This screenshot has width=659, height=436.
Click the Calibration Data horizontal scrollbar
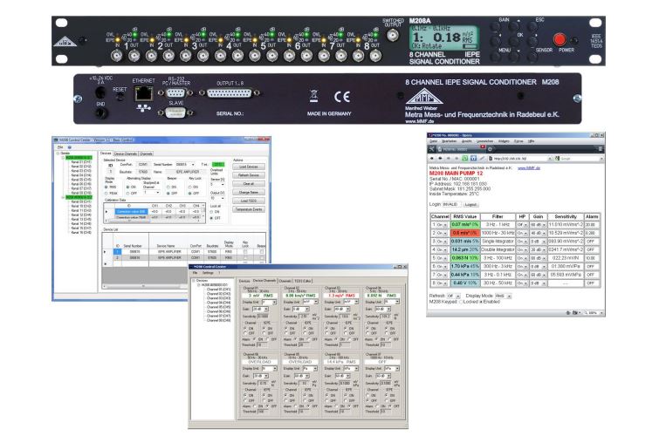[x=154, y=221]
